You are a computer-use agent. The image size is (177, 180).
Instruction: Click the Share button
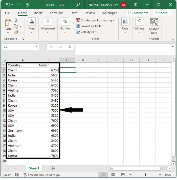point(161,13)
